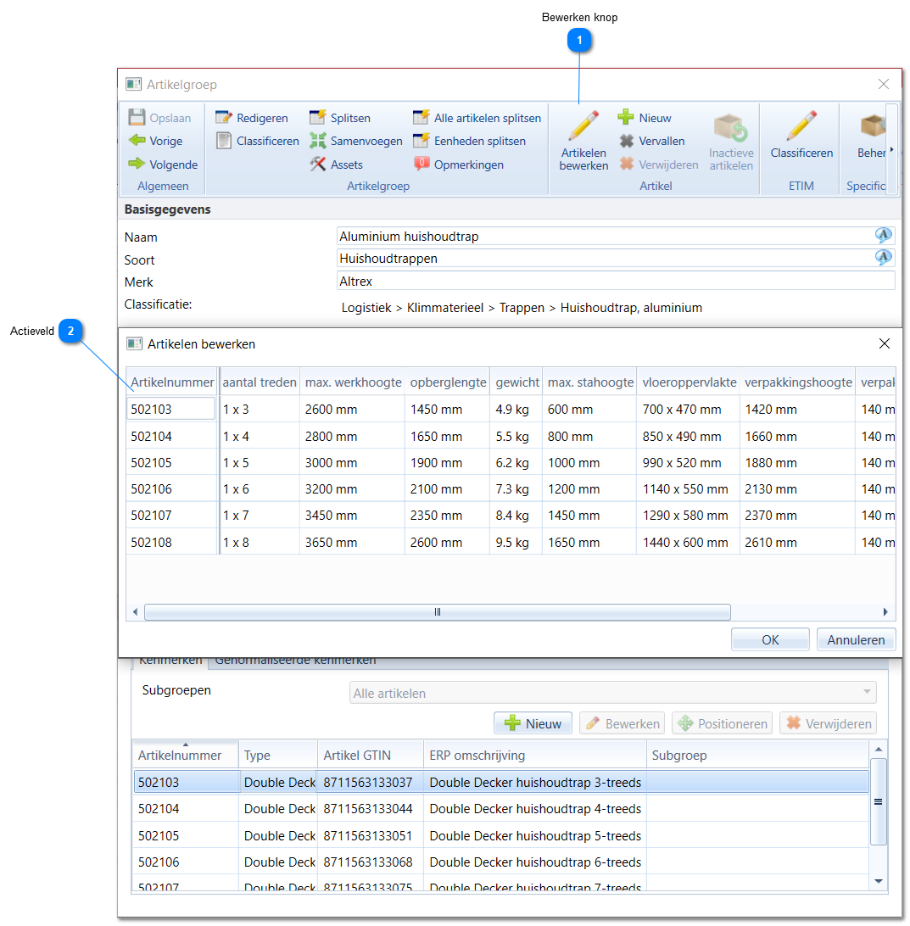Click Nieuw button above article list
The width and height of the screenshot is (910, 926).
[533, 723]
